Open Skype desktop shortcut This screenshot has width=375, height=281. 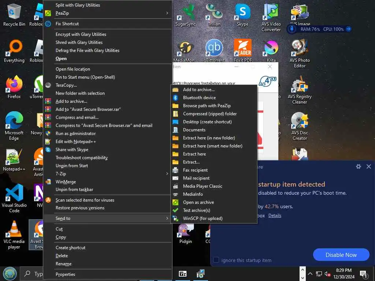242,15
